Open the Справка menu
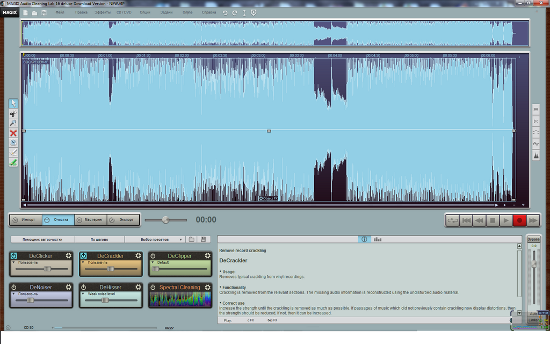Viewport: 550px width, 344px height. [209, 12]
